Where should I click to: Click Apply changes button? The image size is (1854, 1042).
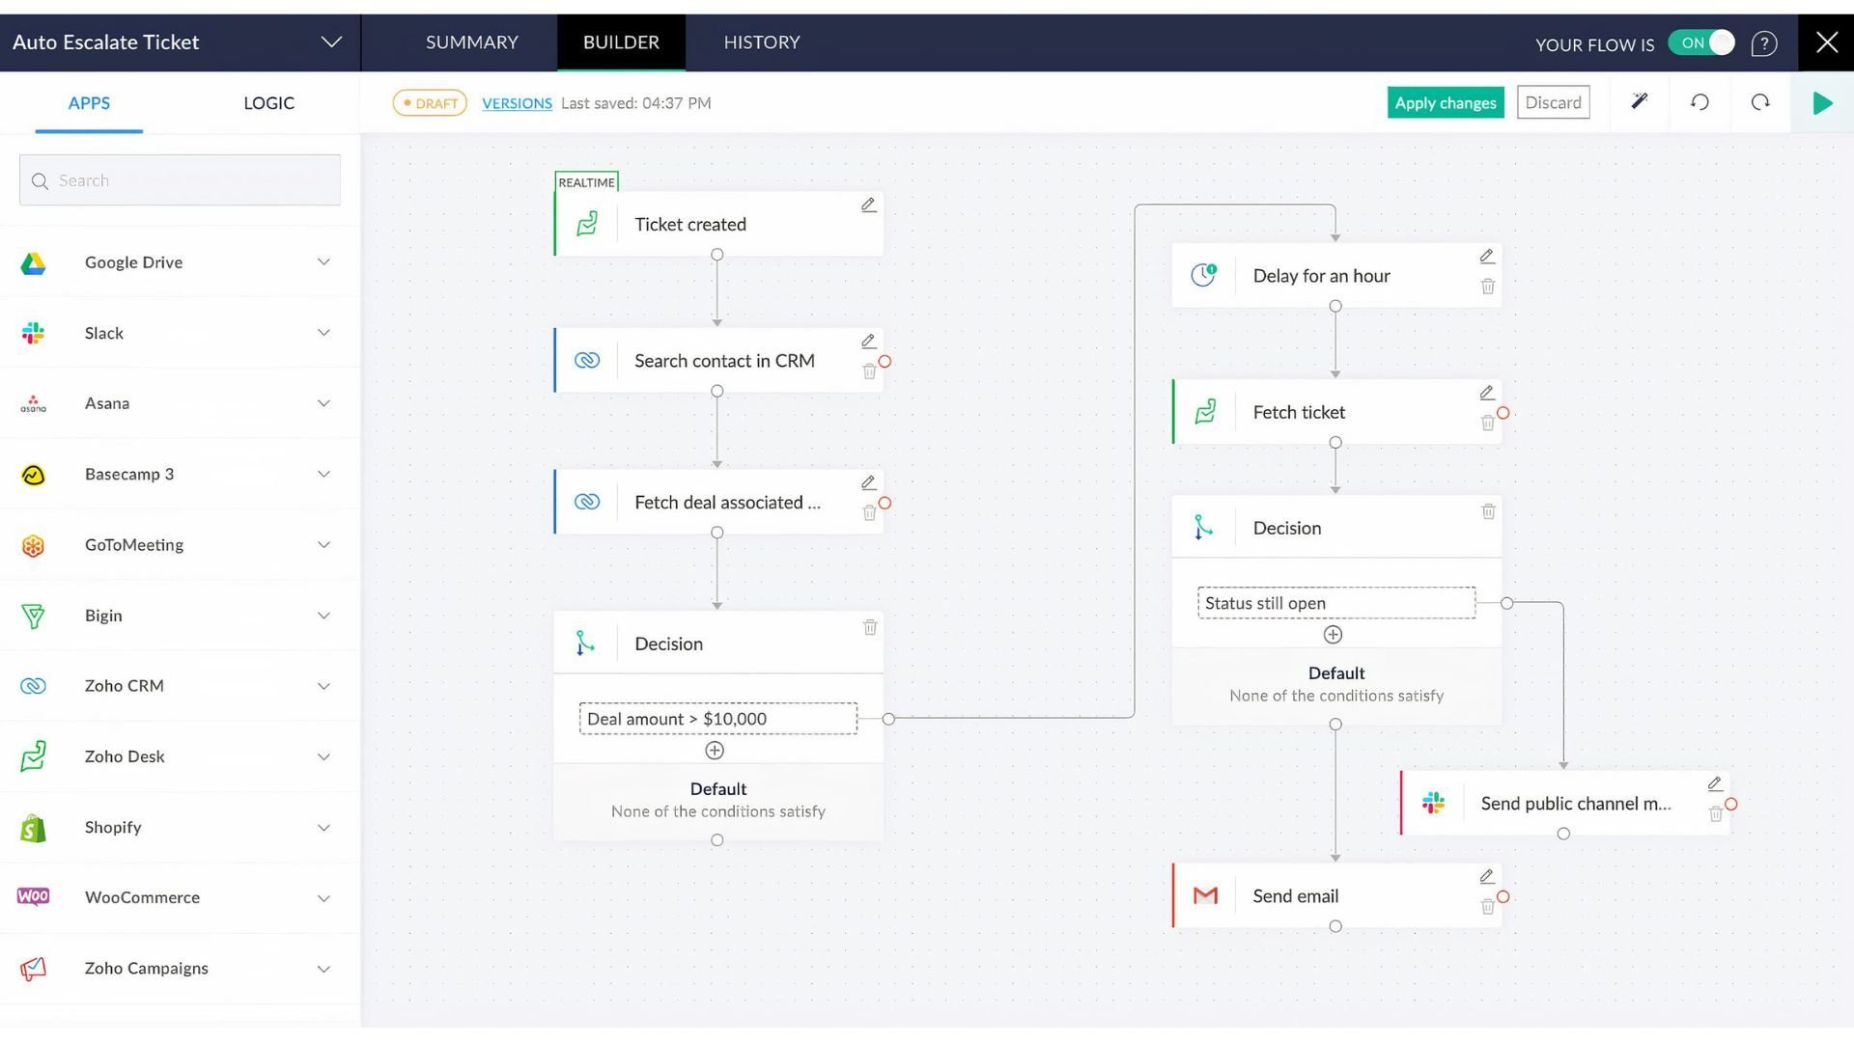pyautogui.click(x=1446, y=103)
